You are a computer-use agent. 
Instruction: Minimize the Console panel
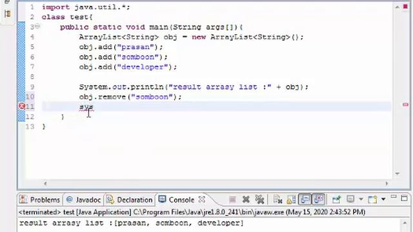pos(394,197)
